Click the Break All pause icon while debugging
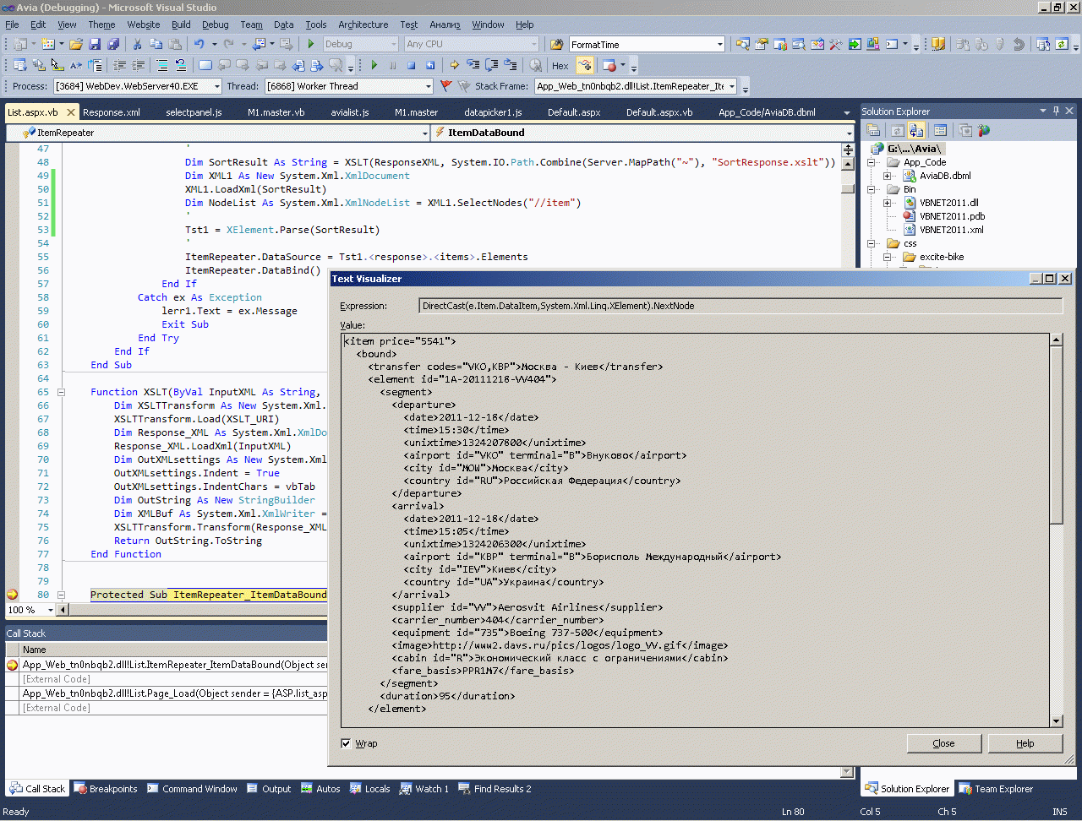 click(392, 64)
